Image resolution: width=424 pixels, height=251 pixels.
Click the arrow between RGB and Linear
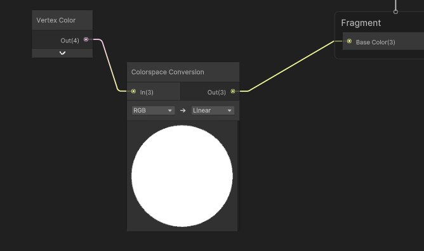(x=183, y=110)
